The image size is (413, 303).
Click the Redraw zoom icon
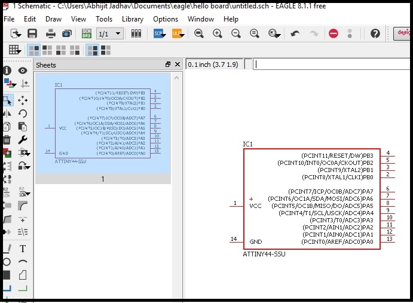(255, 33)
